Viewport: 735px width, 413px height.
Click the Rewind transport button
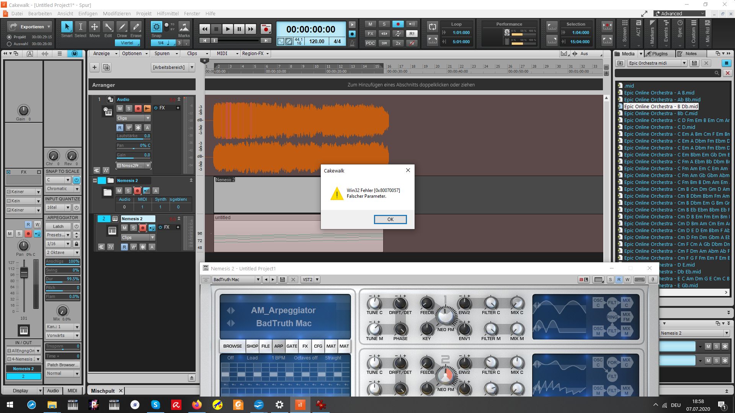[x=205, y=29]
